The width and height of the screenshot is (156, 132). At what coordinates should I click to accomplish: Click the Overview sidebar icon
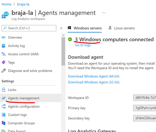(4, 37)
